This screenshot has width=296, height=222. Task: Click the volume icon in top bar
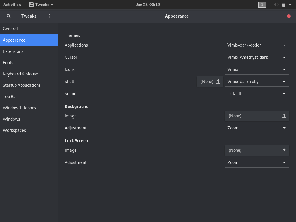tap(276, 5)
